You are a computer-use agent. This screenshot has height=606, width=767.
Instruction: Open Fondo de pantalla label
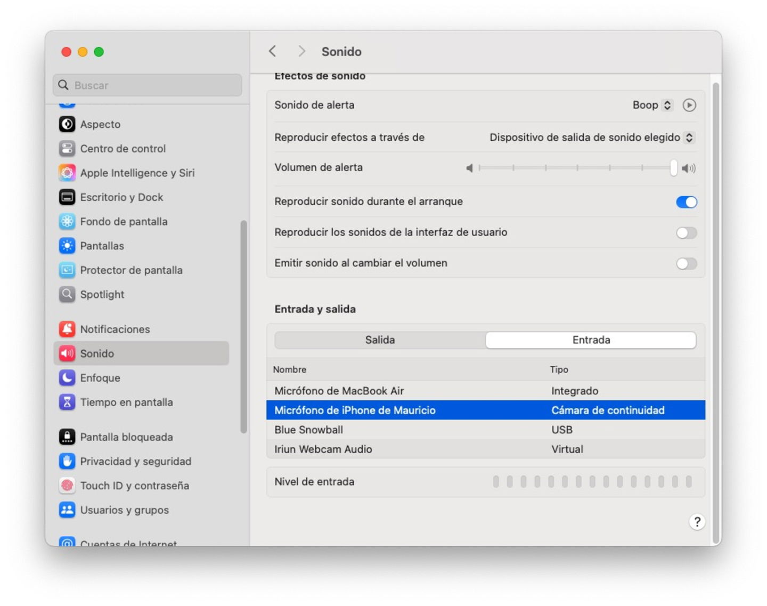124,221
